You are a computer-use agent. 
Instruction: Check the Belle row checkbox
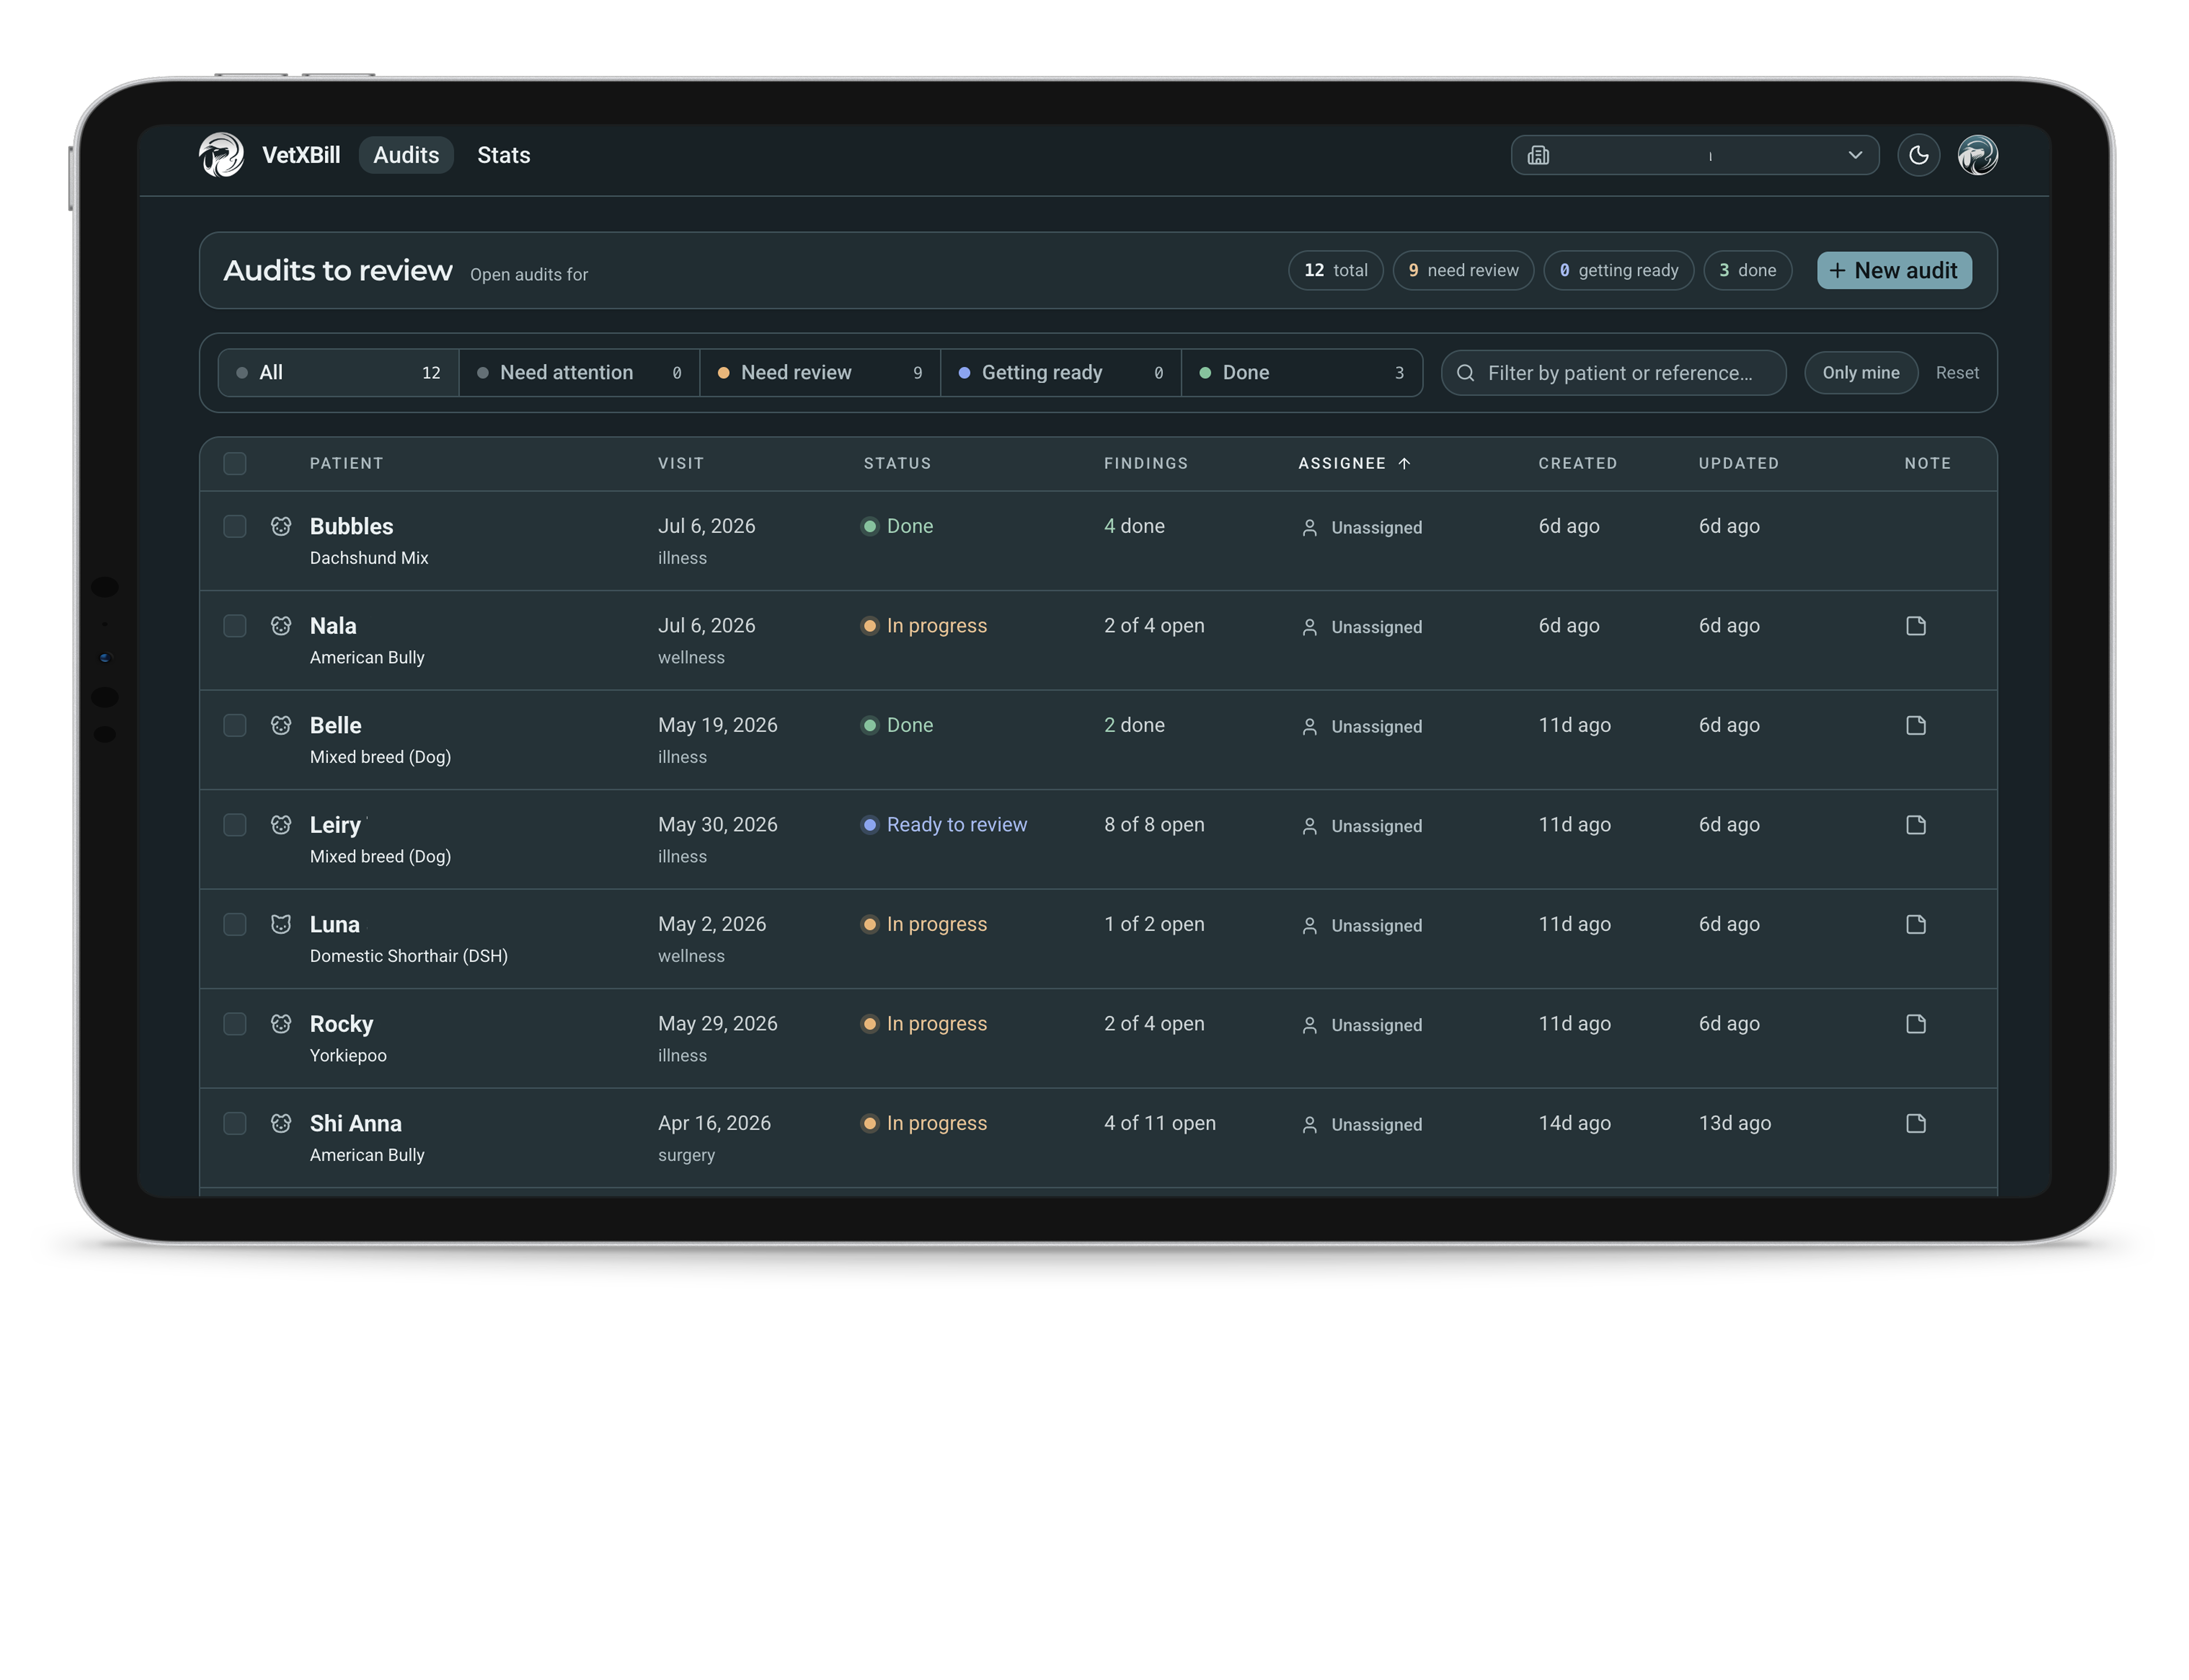pyautogui.click(x=235, y=725)
